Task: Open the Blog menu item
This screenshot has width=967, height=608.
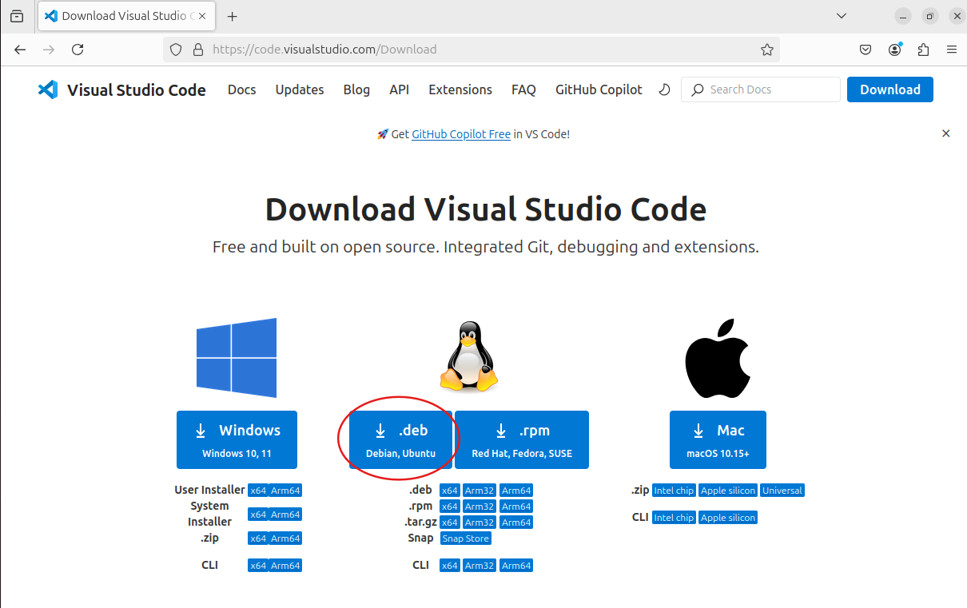Action: (x=356, y=89)
